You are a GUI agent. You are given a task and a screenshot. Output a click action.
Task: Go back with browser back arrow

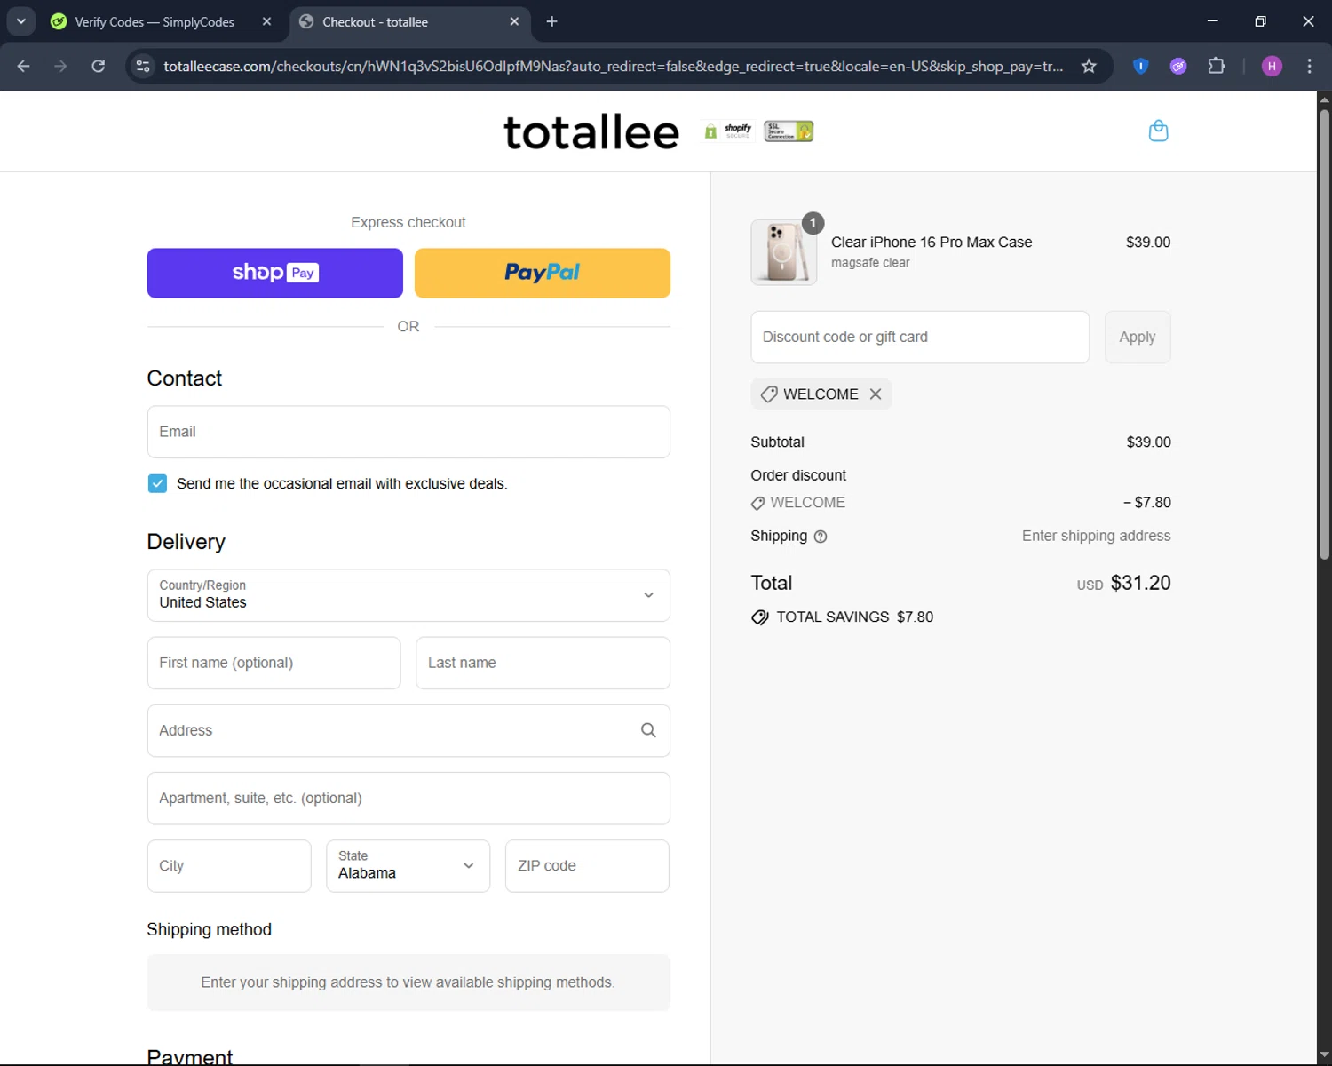(24, 66)
